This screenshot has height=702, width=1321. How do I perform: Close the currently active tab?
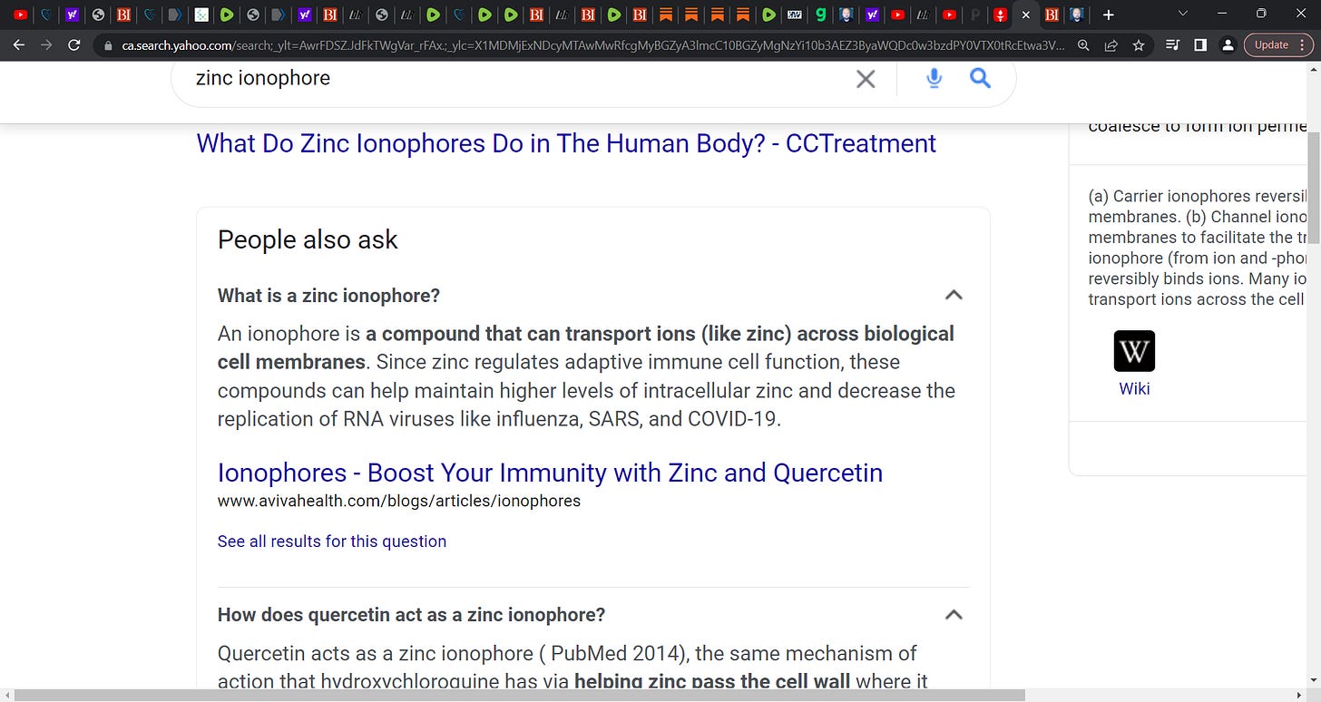(1026, 15)
